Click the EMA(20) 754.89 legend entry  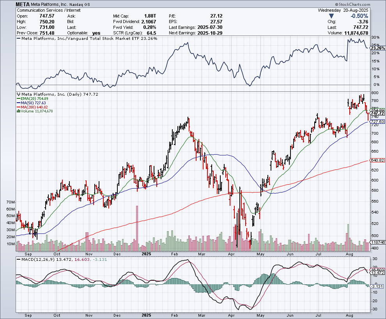coord(32,99)
